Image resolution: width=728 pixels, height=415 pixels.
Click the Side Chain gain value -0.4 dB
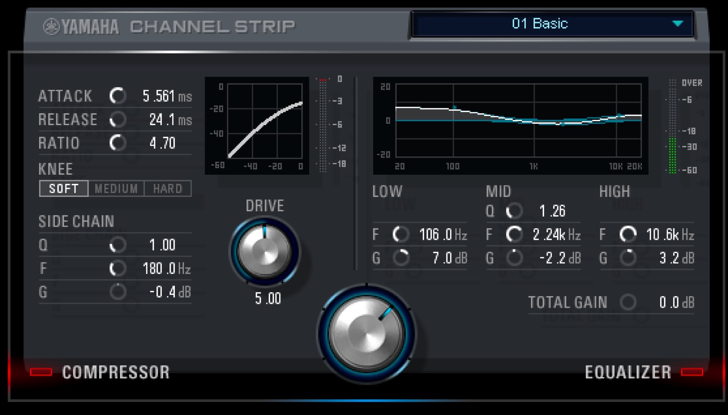170,292
